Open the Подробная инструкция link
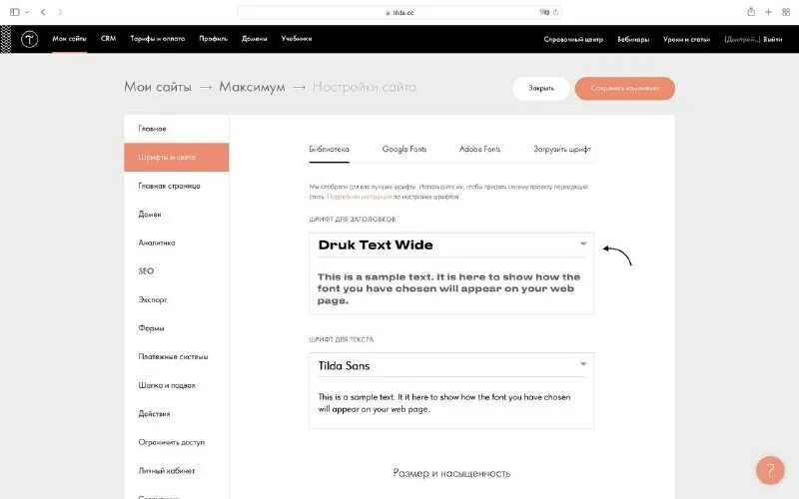This screenshot has width=799, height=499. 360,197
